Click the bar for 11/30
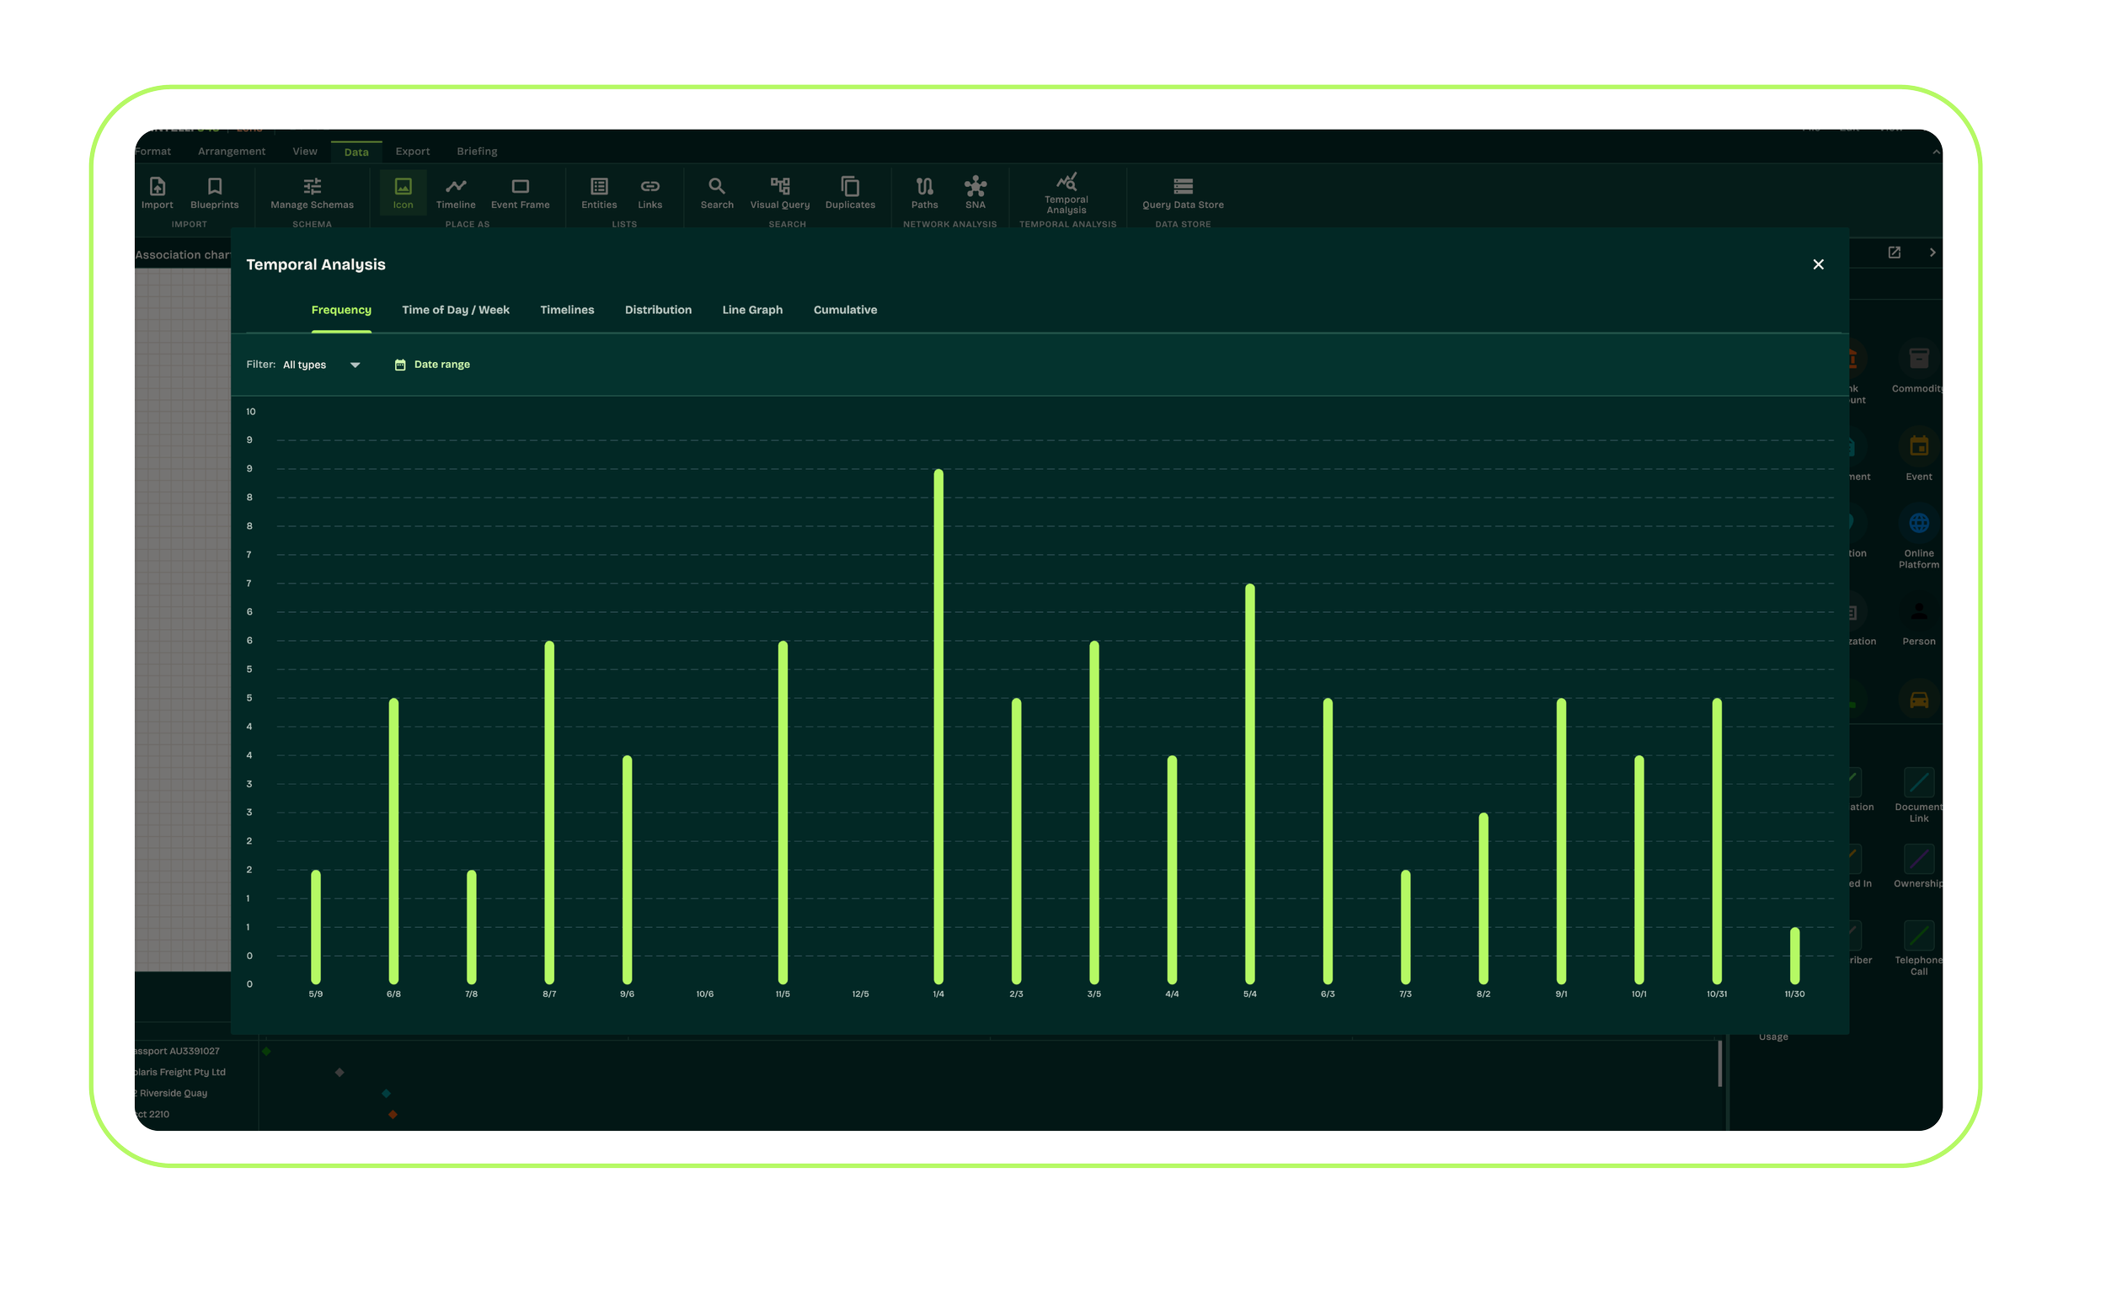 [x=1794, y=956]
